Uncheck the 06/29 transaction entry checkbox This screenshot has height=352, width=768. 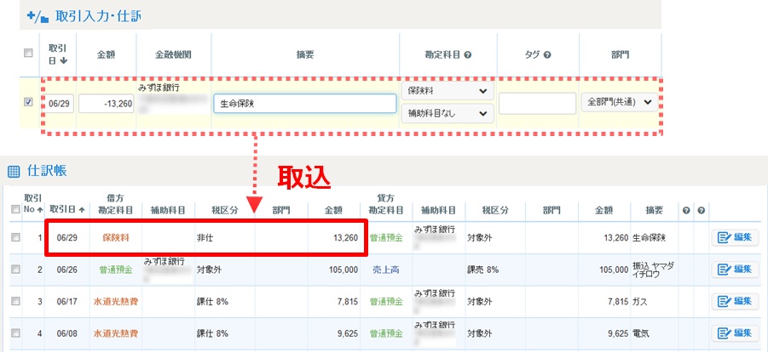click(28, 102)
